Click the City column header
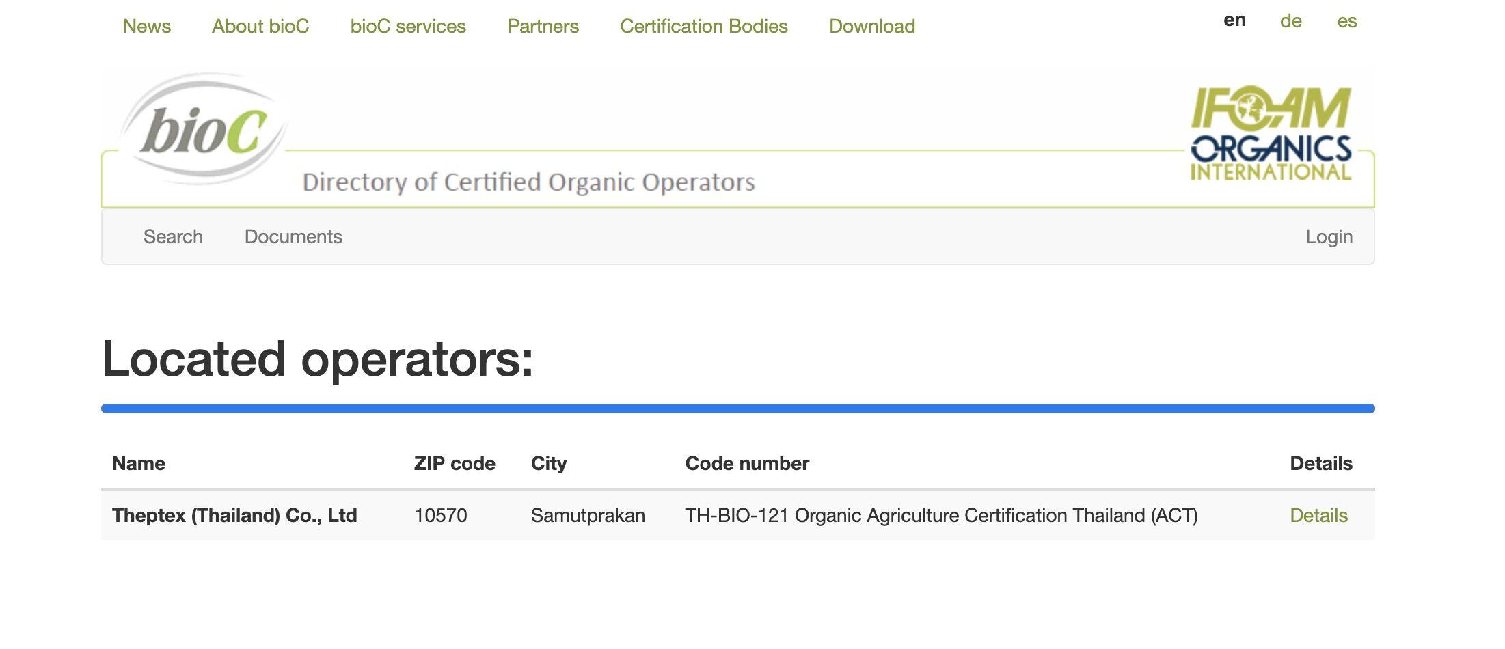The height and width of the screenshot is (649, 1505). tap(549, 464)
